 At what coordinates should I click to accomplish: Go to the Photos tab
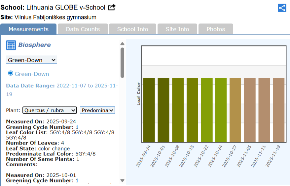216,29
